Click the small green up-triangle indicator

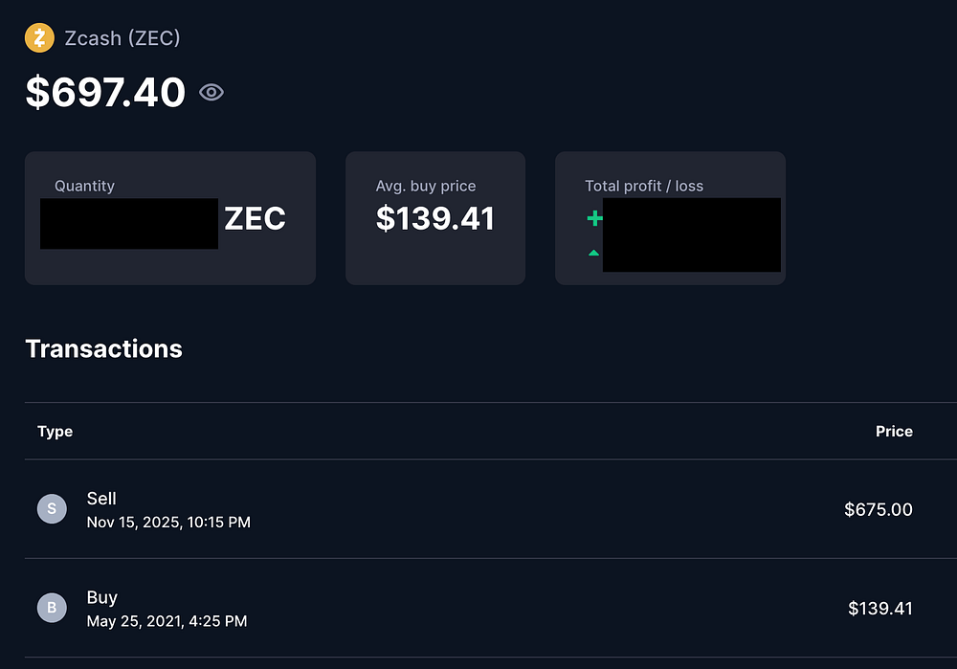tap(594, 253)
